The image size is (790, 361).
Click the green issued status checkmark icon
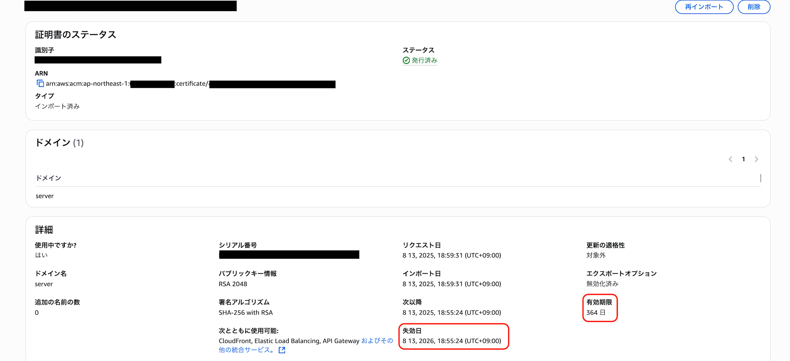click(x=406, y=60)
